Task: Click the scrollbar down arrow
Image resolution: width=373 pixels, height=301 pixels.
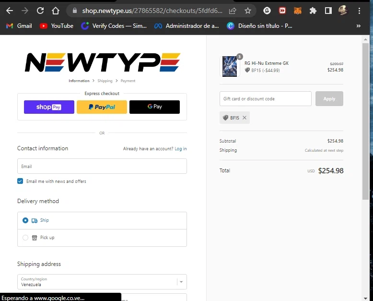Action: pyautogui.click(x=365, y=299)
